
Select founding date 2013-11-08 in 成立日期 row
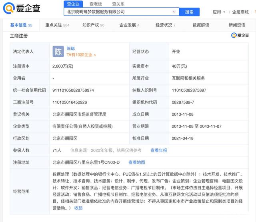click(182, 114)
